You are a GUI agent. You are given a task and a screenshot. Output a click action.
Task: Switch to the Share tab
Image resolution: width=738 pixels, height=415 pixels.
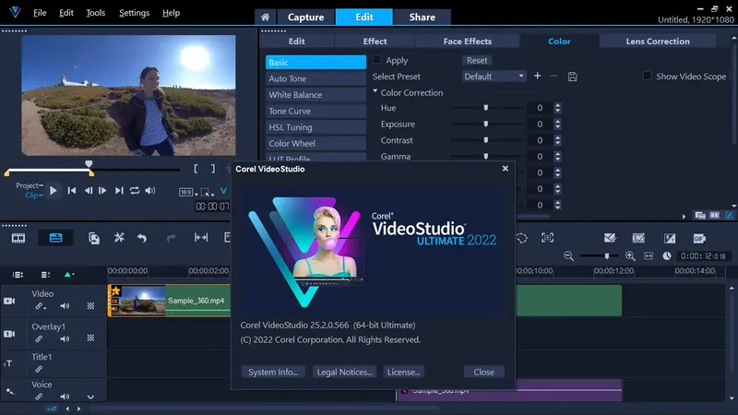423,17
